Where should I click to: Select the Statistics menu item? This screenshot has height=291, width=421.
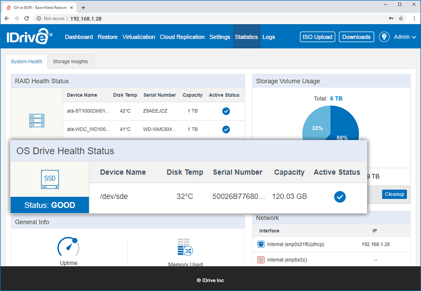pos(246,37)
